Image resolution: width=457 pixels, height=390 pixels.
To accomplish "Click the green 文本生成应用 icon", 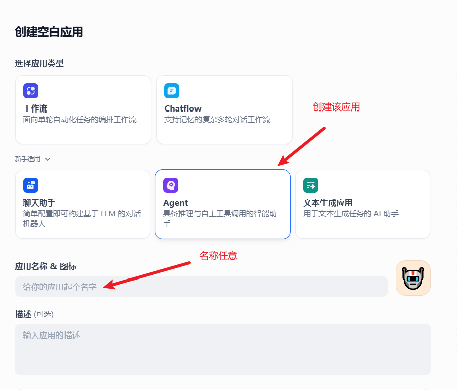I will [311, 185].
